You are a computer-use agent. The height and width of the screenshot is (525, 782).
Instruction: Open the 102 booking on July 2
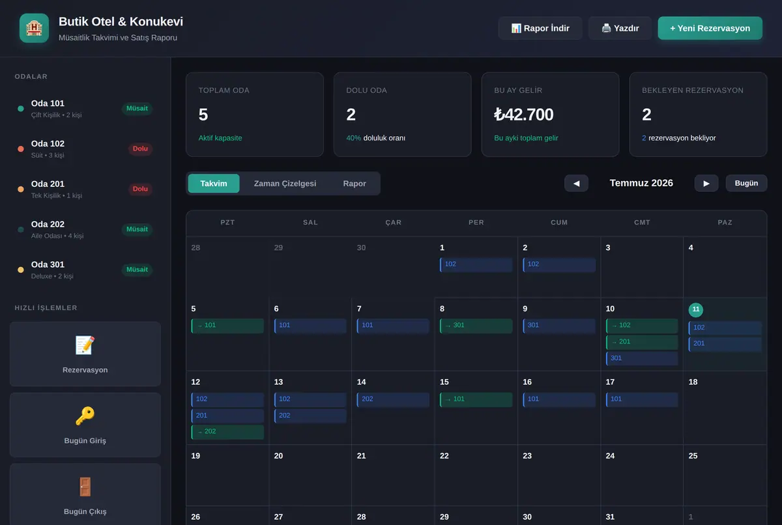tap(559, 264)
